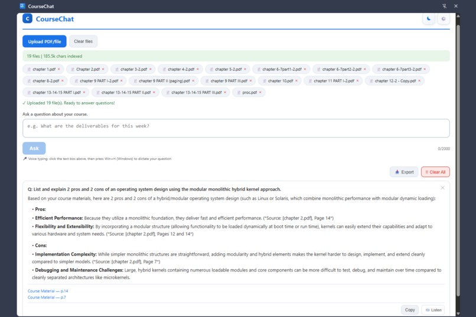Click scrollbar up arrow
This screenshot has height=317, width=476.
click(x=458, y=15)
